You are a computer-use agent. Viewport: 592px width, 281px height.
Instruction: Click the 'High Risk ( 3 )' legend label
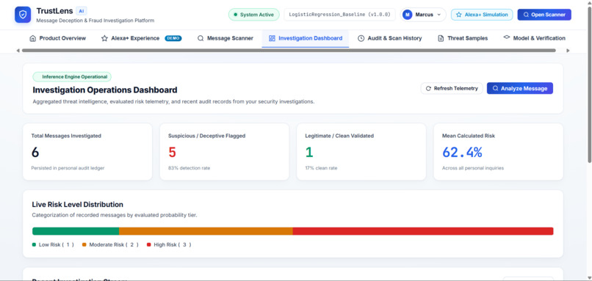coord(173,245)
